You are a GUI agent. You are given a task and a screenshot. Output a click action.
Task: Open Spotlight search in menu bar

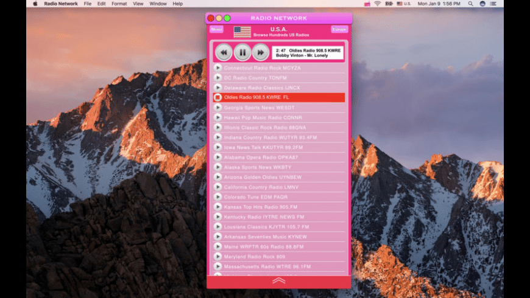point(470,4)
